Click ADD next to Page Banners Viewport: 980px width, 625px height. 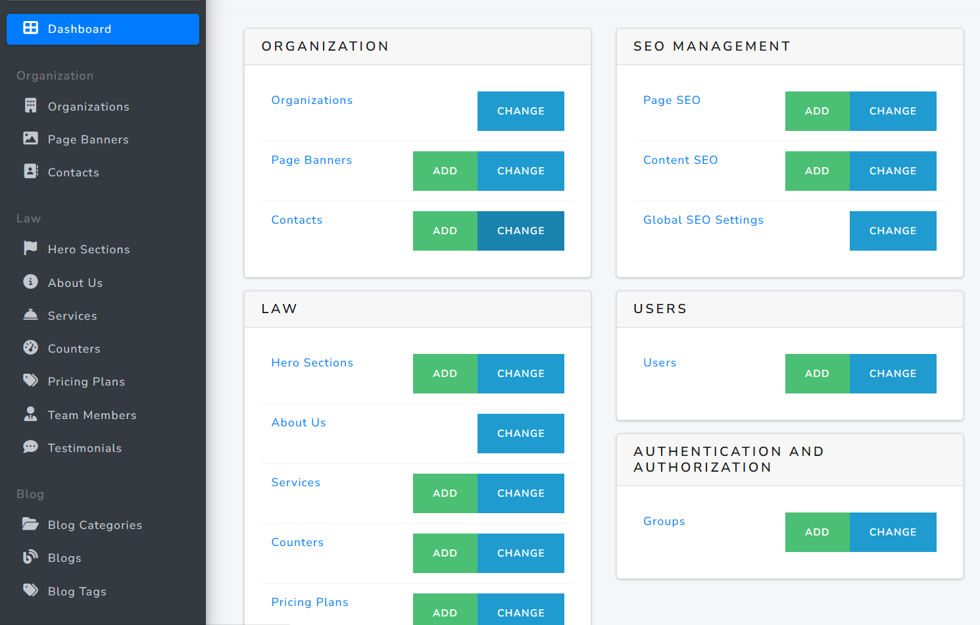[445, 170]
